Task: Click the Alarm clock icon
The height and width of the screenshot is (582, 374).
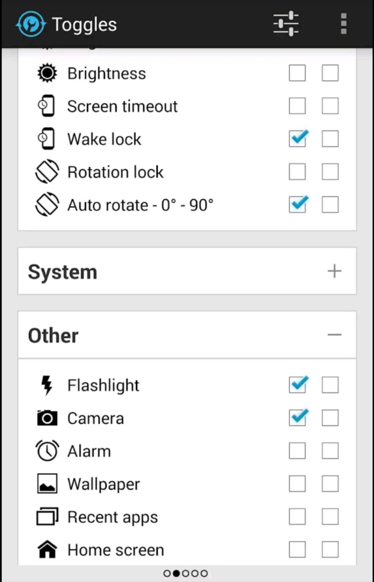Action: 47,451
